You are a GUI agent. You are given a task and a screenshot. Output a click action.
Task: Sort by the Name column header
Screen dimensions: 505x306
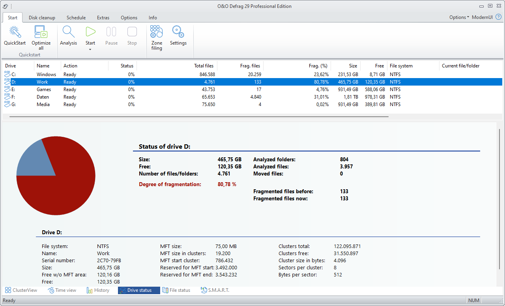click(x=47, y=66)
